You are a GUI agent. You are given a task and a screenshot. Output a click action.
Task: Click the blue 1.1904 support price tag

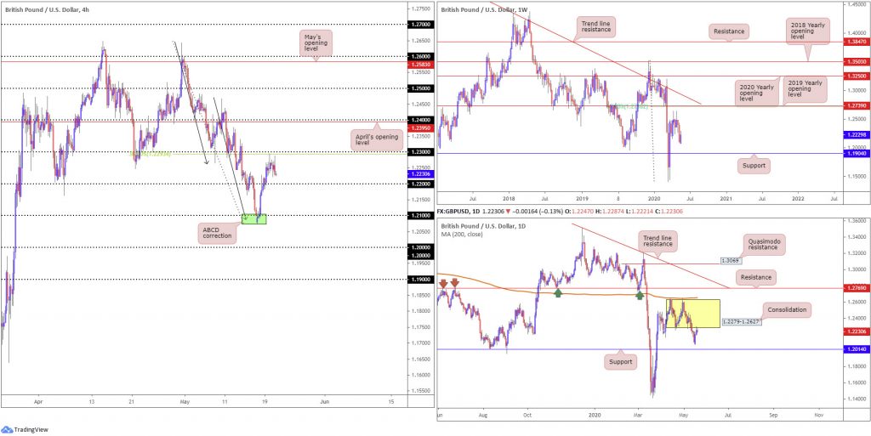pyautogui.click(x=856, y=154)
